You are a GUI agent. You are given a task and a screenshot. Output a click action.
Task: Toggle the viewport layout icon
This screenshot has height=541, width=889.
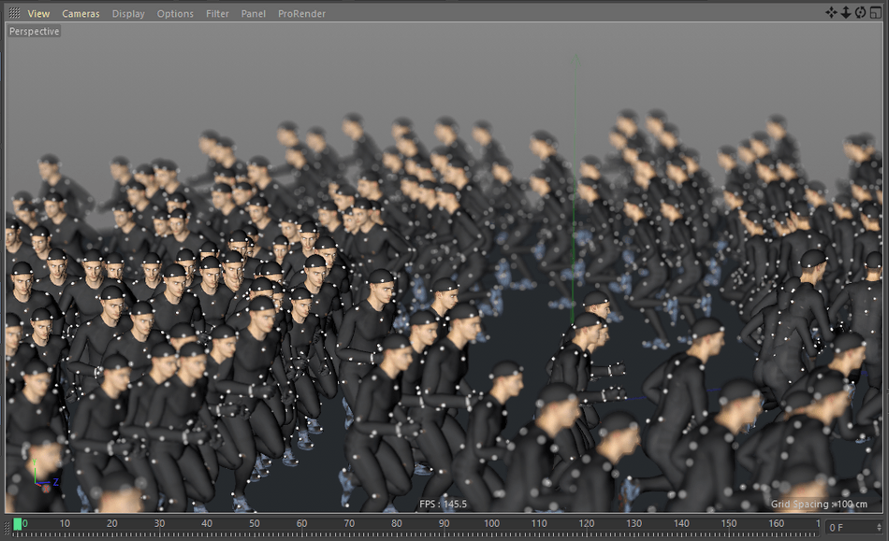click(x=875, y=12)
